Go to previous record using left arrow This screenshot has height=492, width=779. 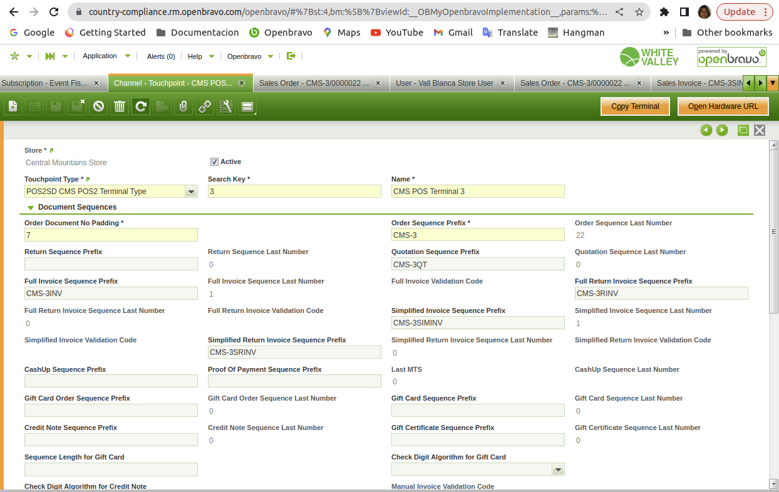pyautogui.click(x=706, y=130)
